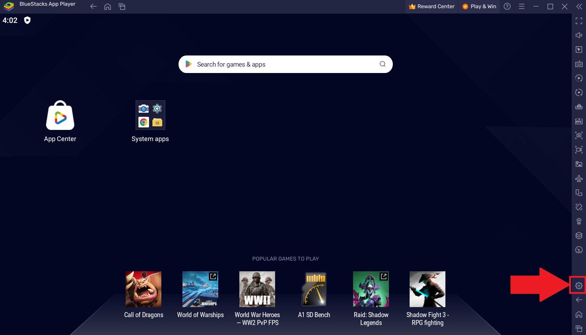
Task: Close the BlueStacks App Player window
Action: pyautogui.click(x=565, y=6)
